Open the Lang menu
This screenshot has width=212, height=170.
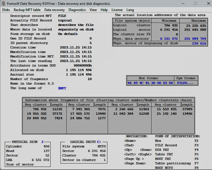130,10
